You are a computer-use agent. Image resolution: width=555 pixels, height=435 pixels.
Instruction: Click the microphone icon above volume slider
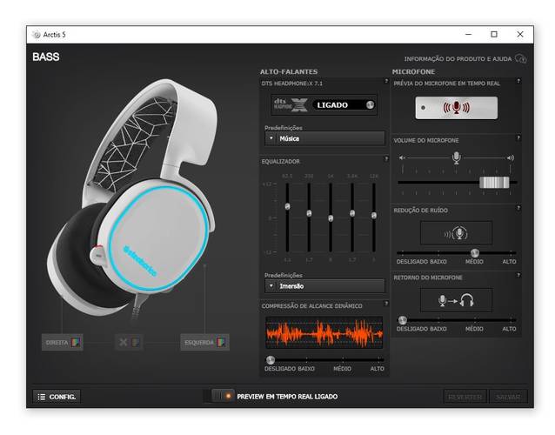457,157
